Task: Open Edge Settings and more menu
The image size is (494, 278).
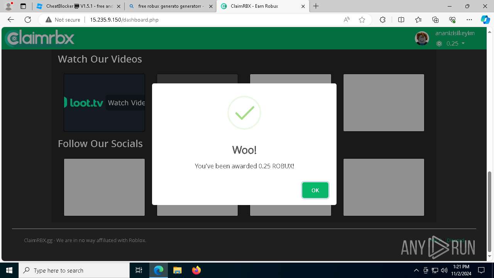Action: click(469, 20)
